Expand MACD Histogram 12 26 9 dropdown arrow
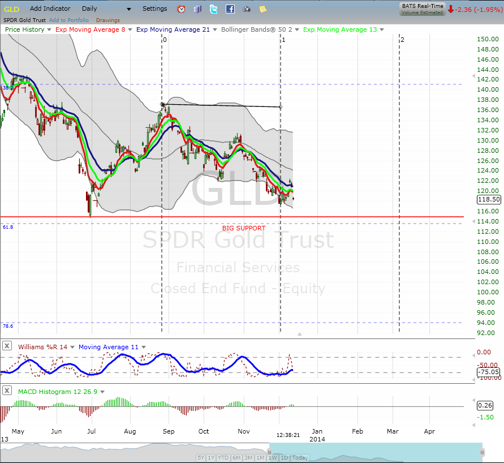 click(102, 392)
